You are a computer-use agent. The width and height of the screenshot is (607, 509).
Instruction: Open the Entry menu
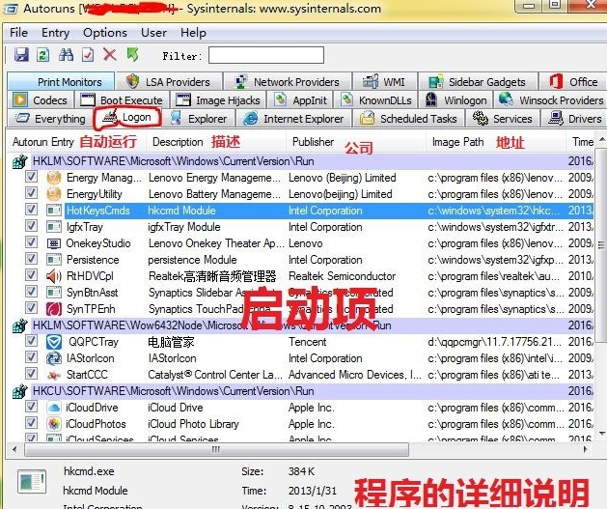(x=55, y=33)
